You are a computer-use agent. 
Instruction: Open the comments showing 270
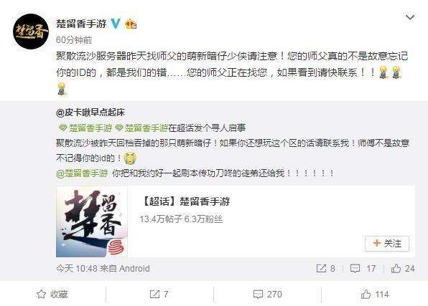(x=267, y=295)
